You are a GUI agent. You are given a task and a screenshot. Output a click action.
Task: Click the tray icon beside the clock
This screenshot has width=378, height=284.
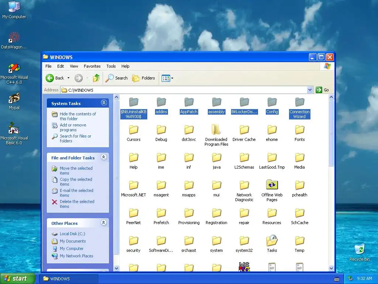(351, 278)
